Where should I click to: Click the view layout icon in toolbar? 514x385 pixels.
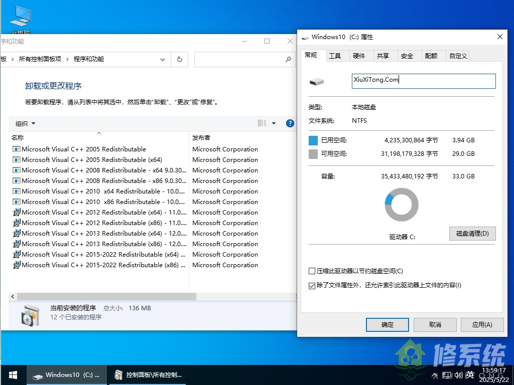tap(262, 123)
